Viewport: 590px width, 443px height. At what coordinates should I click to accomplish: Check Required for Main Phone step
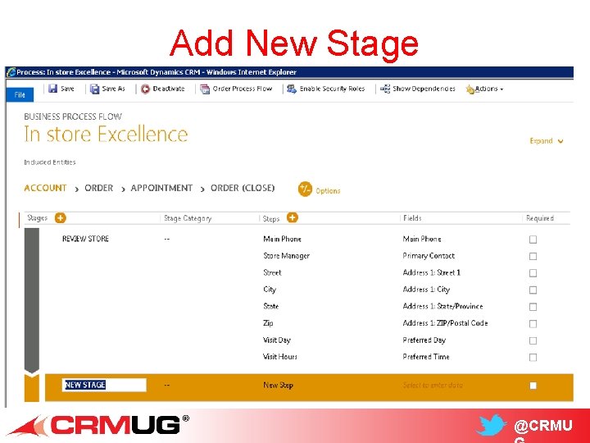point(533,240)
